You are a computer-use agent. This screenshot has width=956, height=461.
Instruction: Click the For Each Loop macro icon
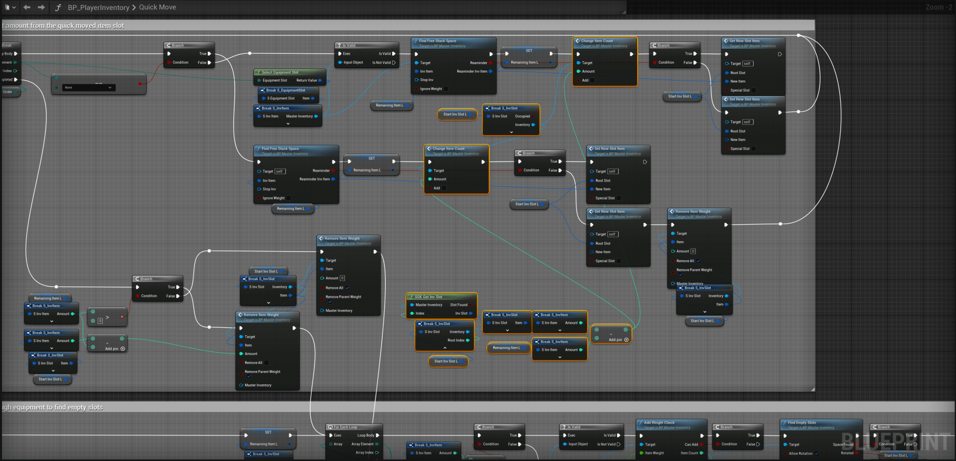click(x=330, y=427)
